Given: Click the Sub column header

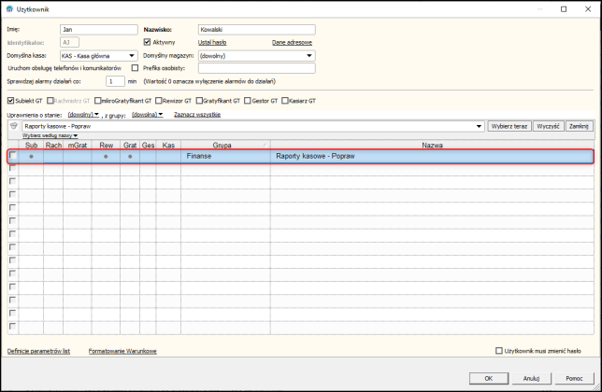Looking at the screenshot, I should (x=31, y=146).
